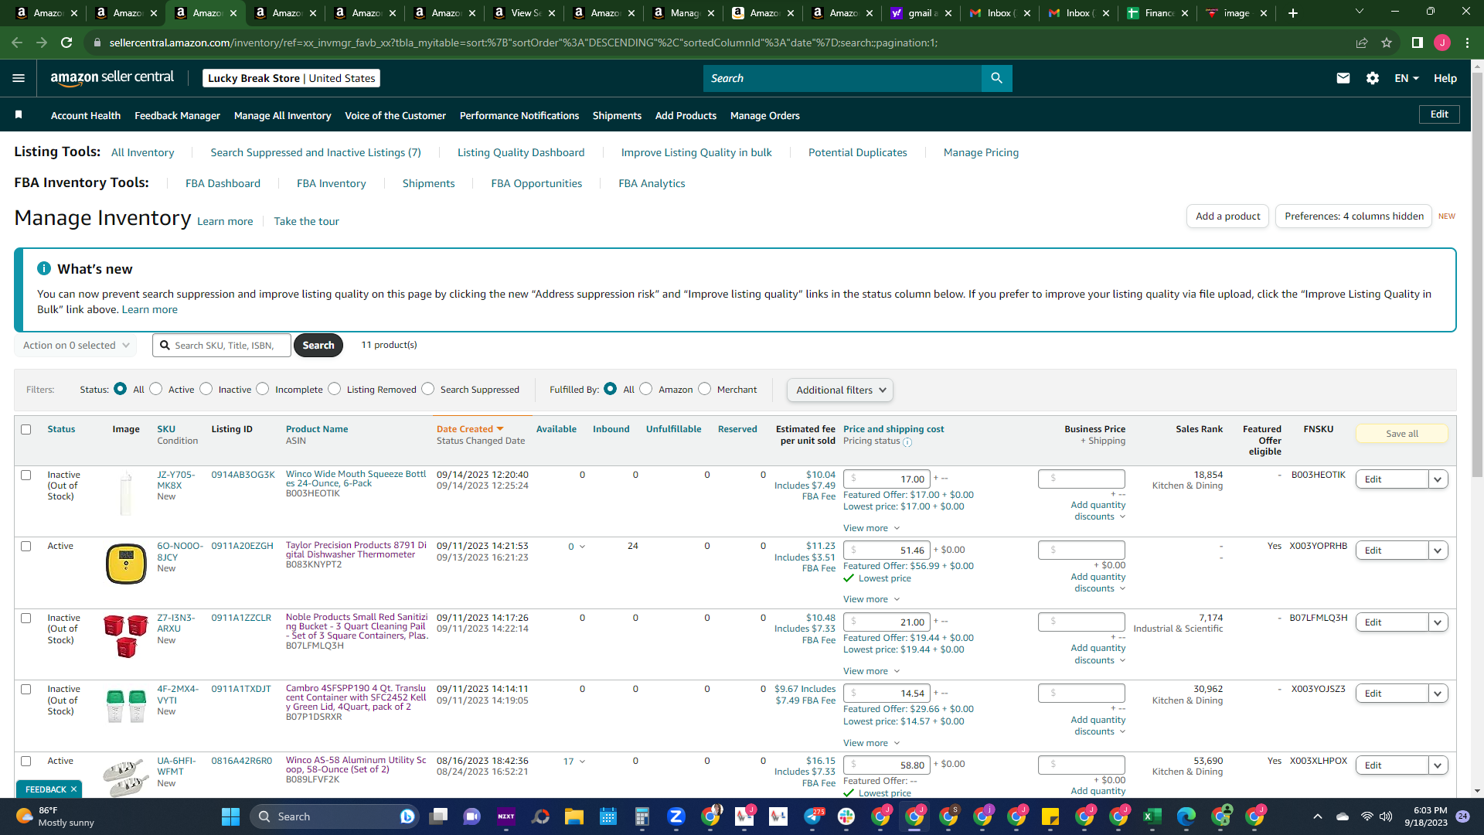Screen dimensions: 1484x835
Task: Click the black Search button for SKUs
Action: click(318, 346)
